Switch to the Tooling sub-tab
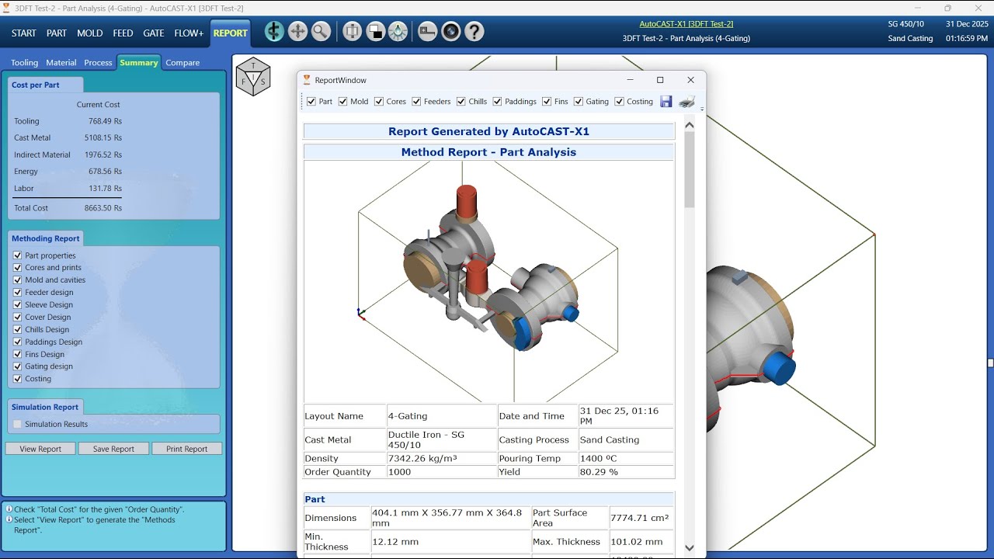This screenshot has width=994, height=559. pos(24,63)
